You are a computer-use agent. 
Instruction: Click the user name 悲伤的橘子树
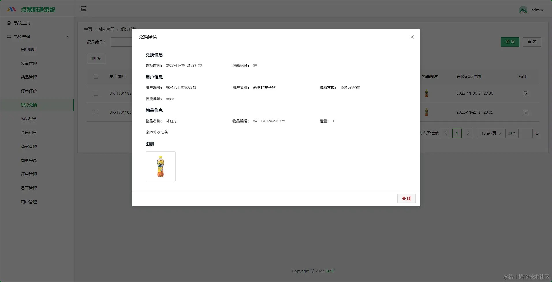(264, 88)
